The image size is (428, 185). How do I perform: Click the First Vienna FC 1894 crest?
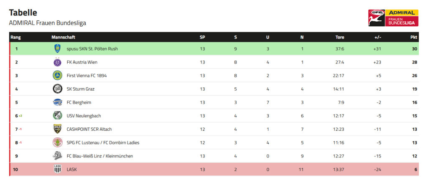coord(57,75)
